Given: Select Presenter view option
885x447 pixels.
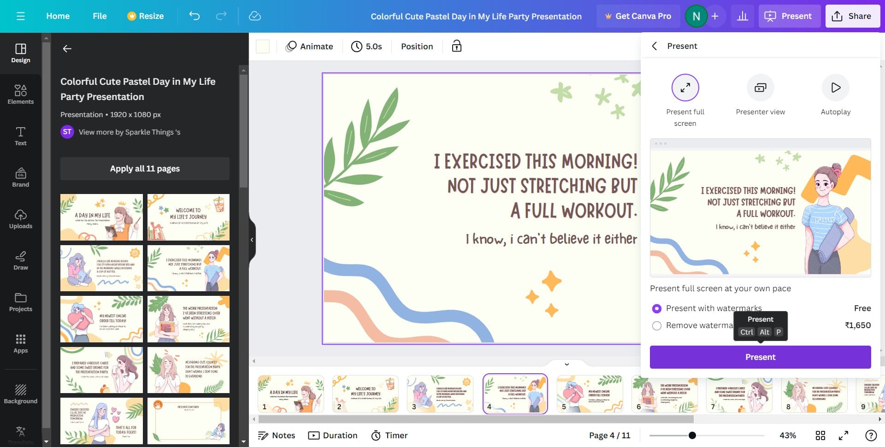Looking at the screenshot, I should point(760,88).
